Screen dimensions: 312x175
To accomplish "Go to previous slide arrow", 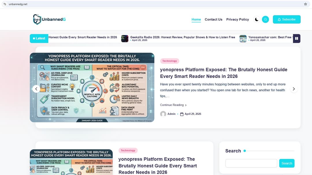I will pyautogui.click(x=36, y=89).
